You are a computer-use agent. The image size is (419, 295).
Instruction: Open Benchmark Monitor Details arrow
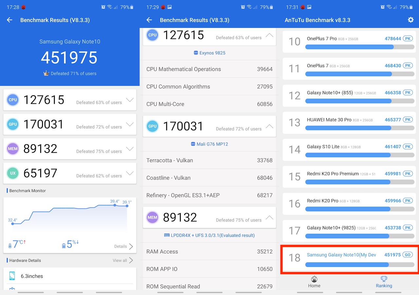(131, 247)
